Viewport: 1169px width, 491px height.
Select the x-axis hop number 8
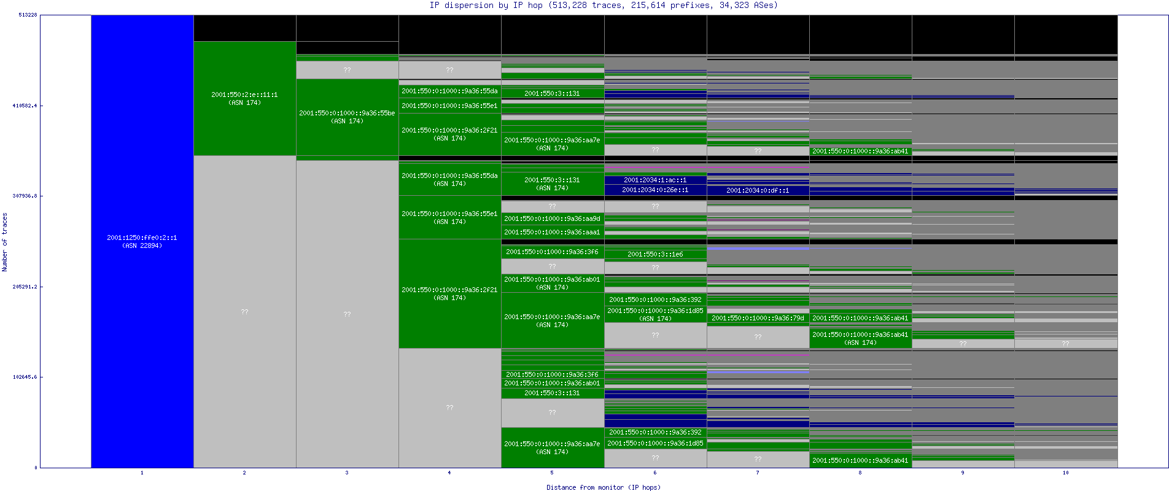click(860, 473)
